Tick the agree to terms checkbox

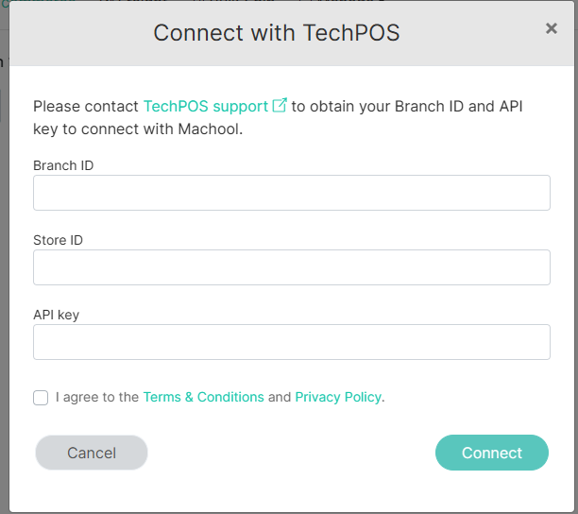pos(41,398)
